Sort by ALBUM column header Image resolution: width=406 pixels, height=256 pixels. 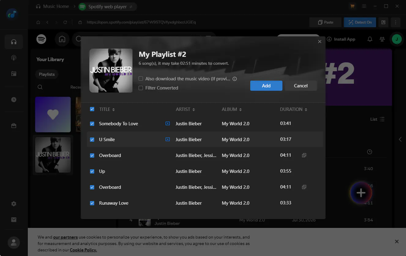[x=232, y=109]
